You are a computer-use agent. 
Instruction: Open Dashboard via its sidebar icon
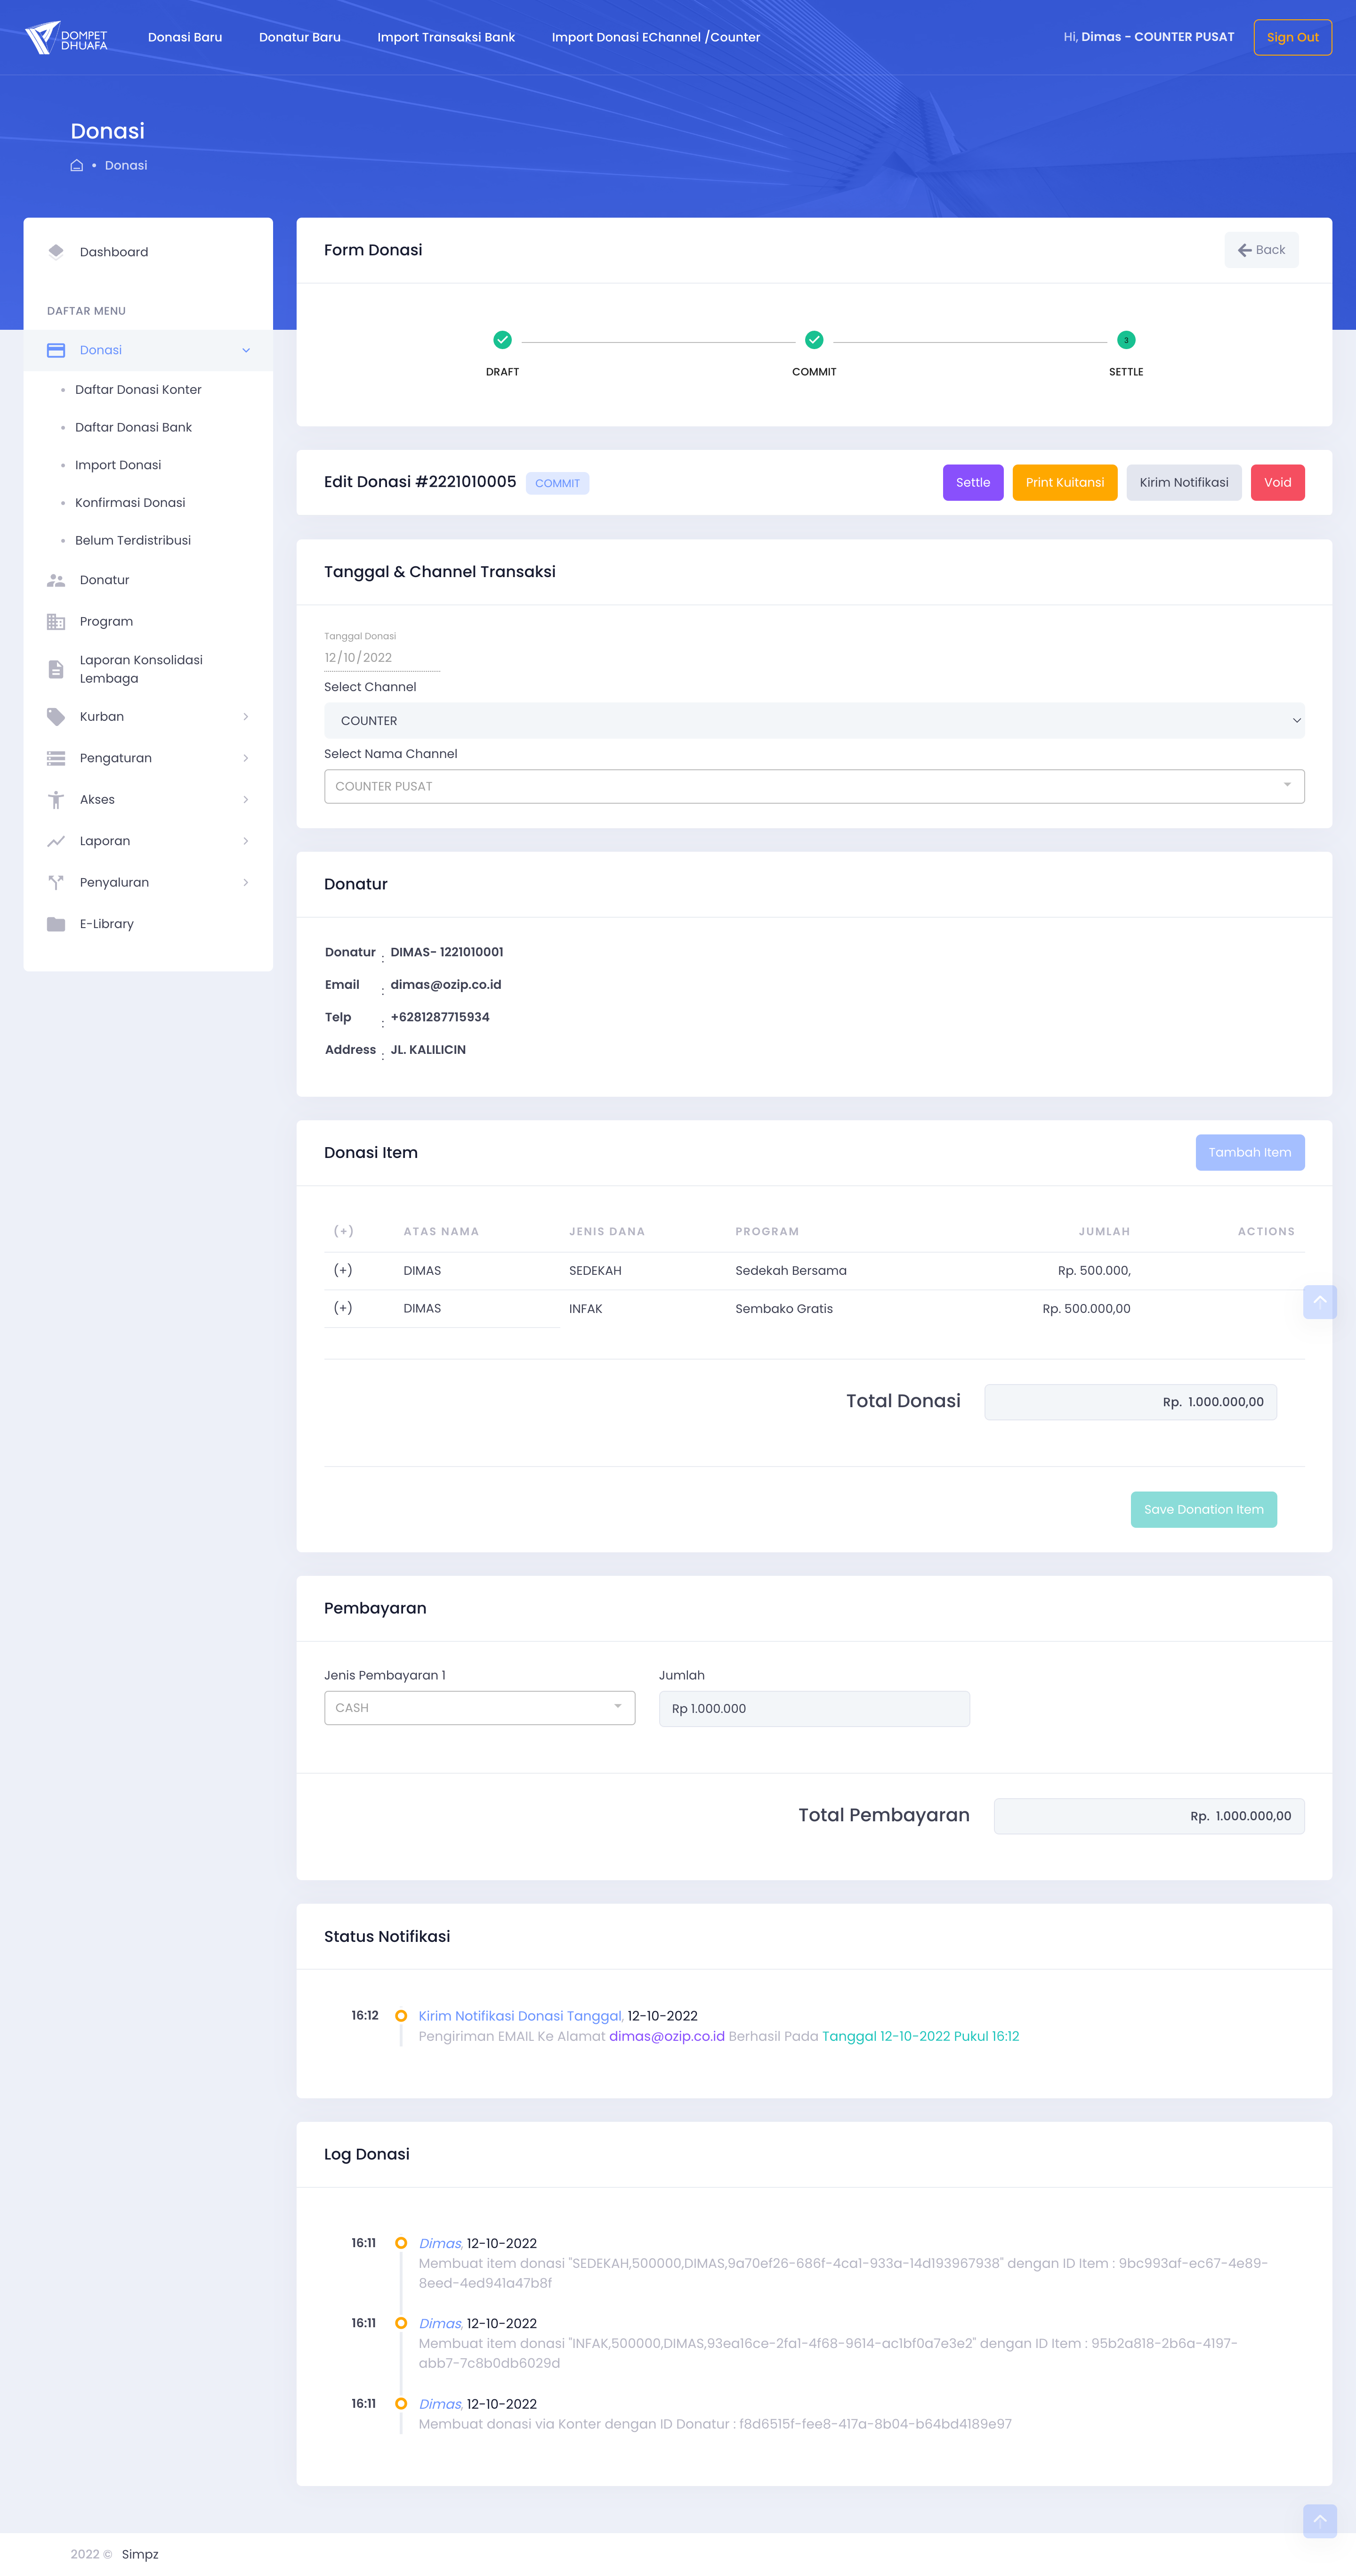click(x=56, y=252)
